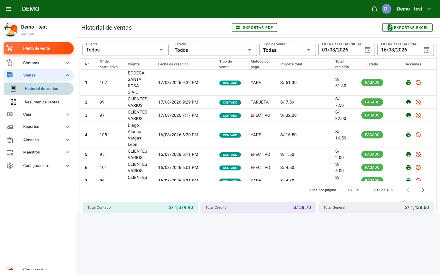Click the S/ 16.50 importe cell
Screen dimensions: 440x275
click(288, 135)
